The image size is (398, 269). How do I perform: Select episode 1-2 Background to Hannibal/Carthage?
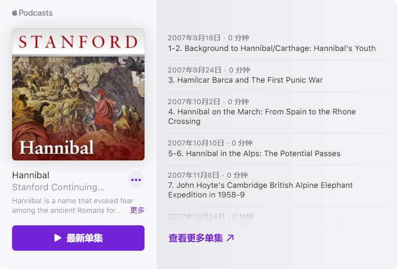tap(272, 48)
